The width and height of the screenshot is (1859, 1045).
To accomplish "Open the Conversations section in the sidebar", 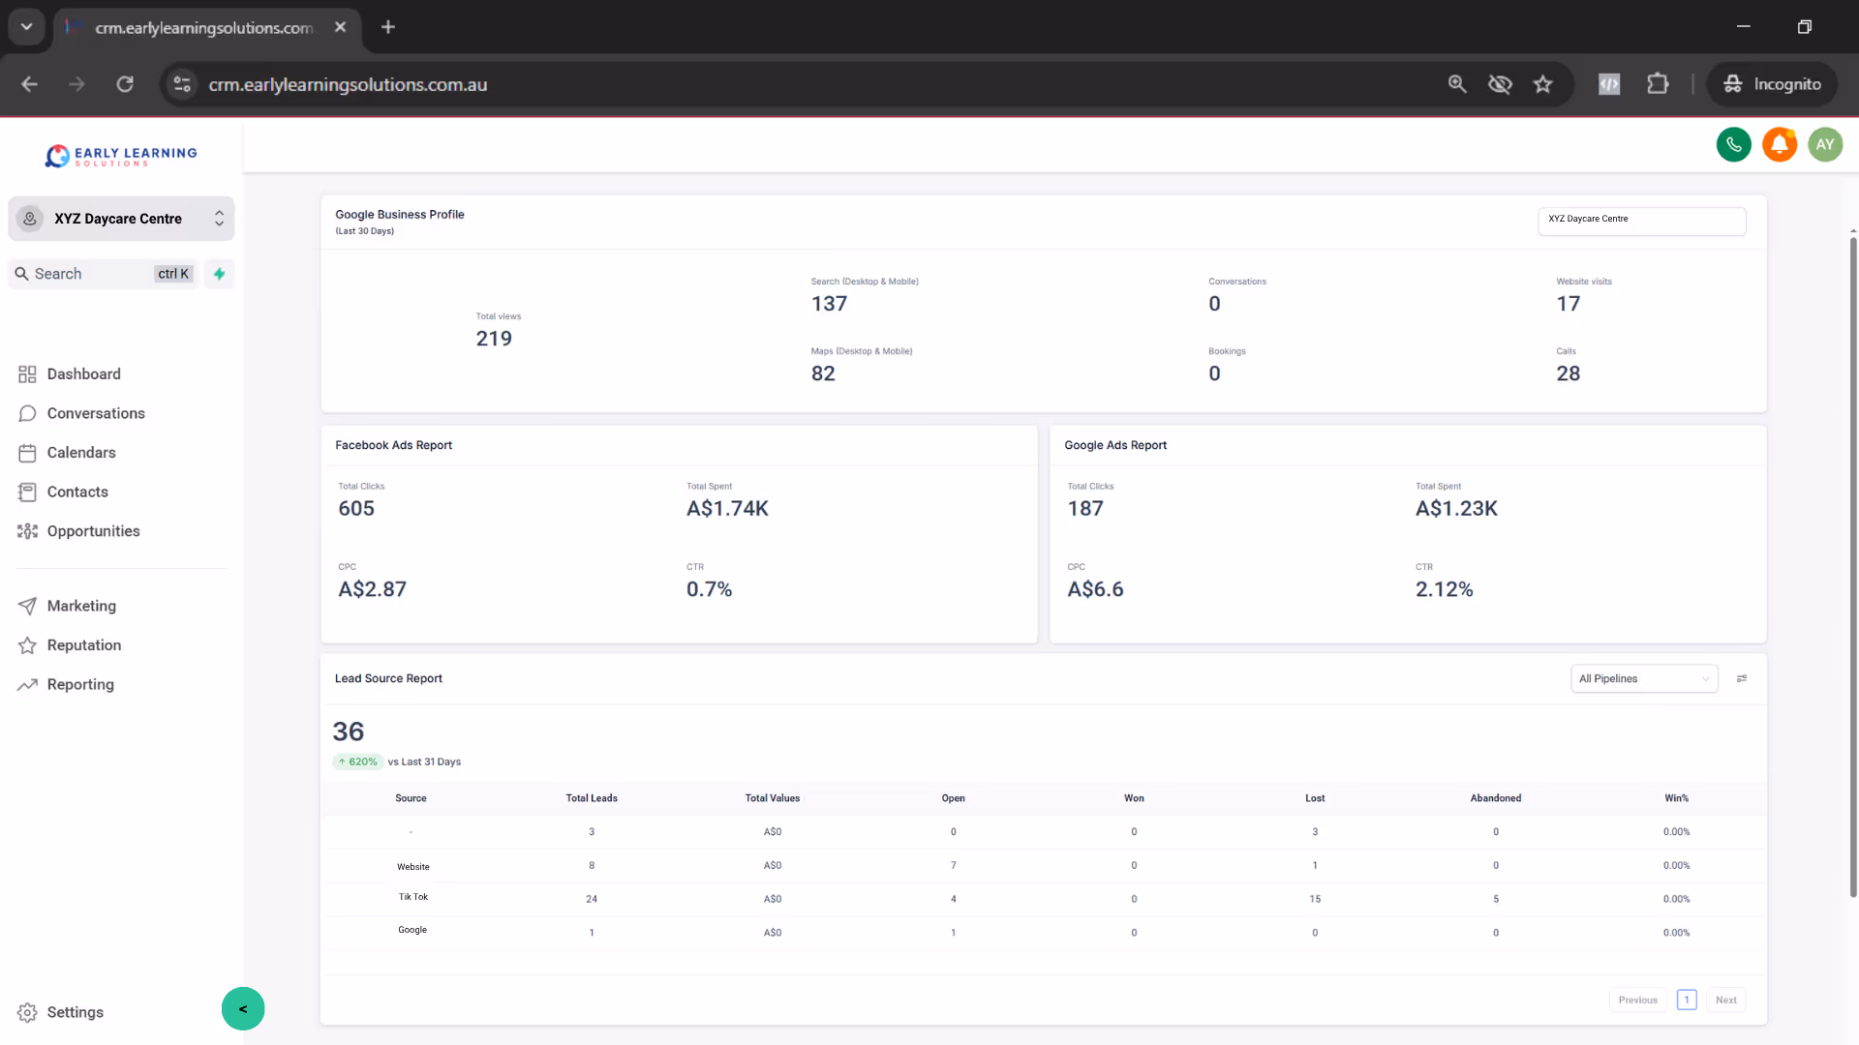I will 94,413.
